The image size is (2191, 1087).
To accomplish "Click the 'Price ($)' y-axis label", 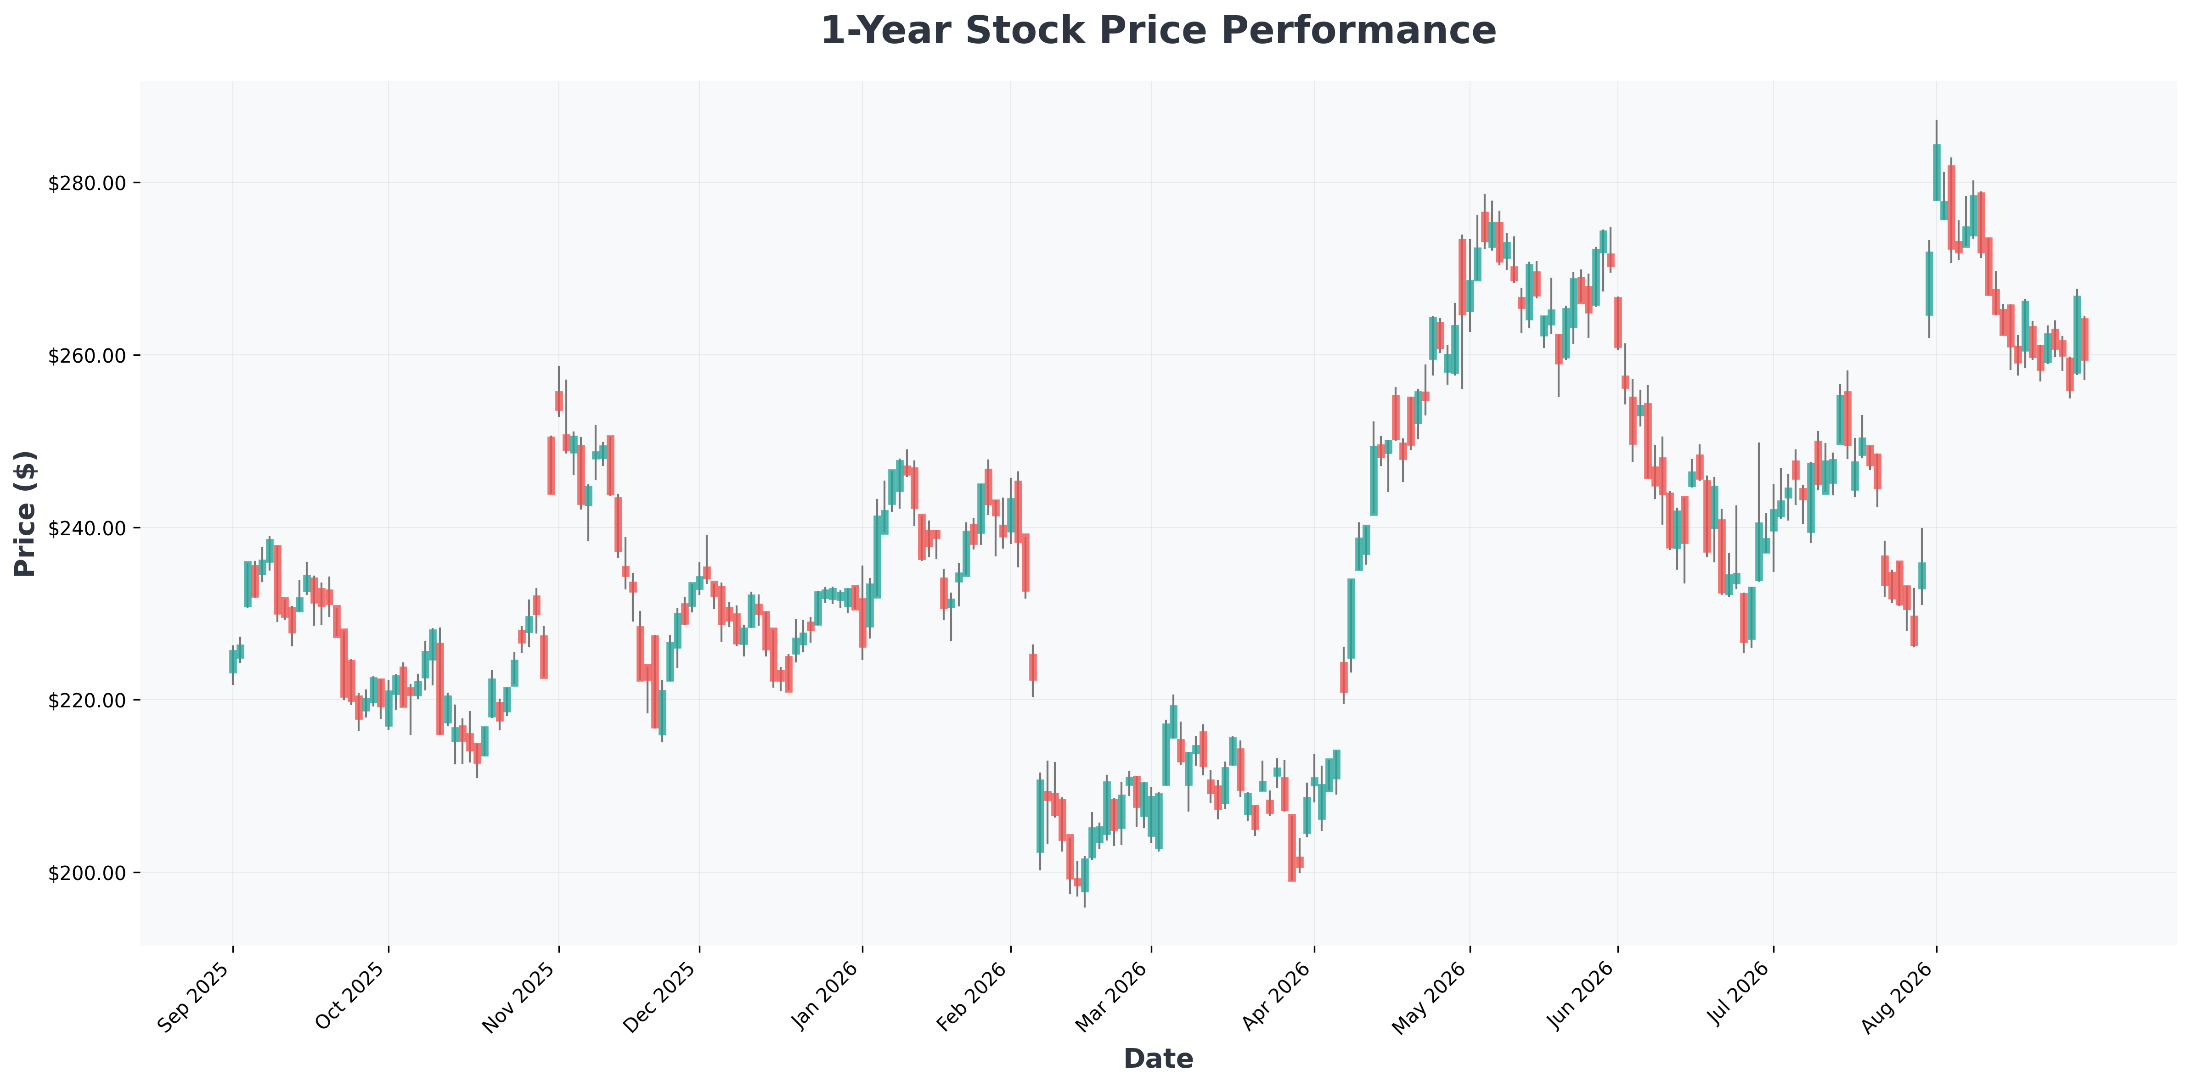I will (x=26, y=513).
